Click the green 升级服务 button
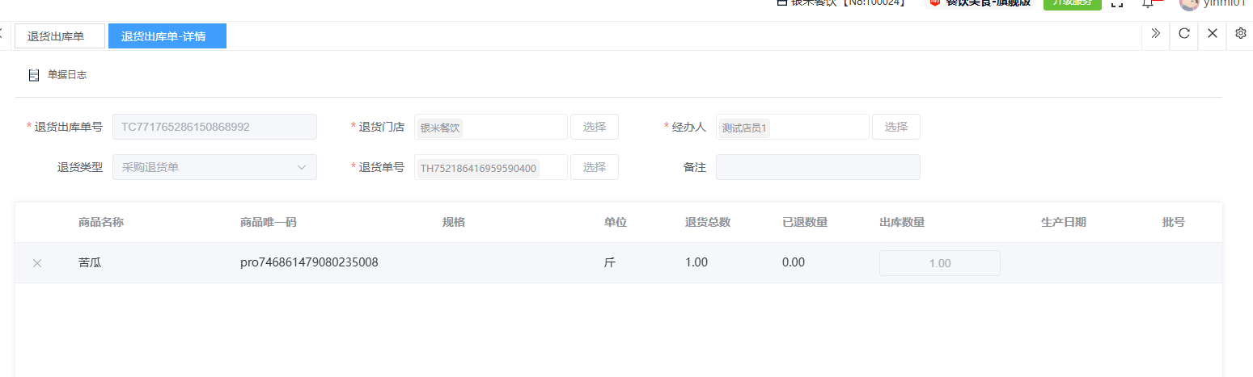 click(1072, 3)
